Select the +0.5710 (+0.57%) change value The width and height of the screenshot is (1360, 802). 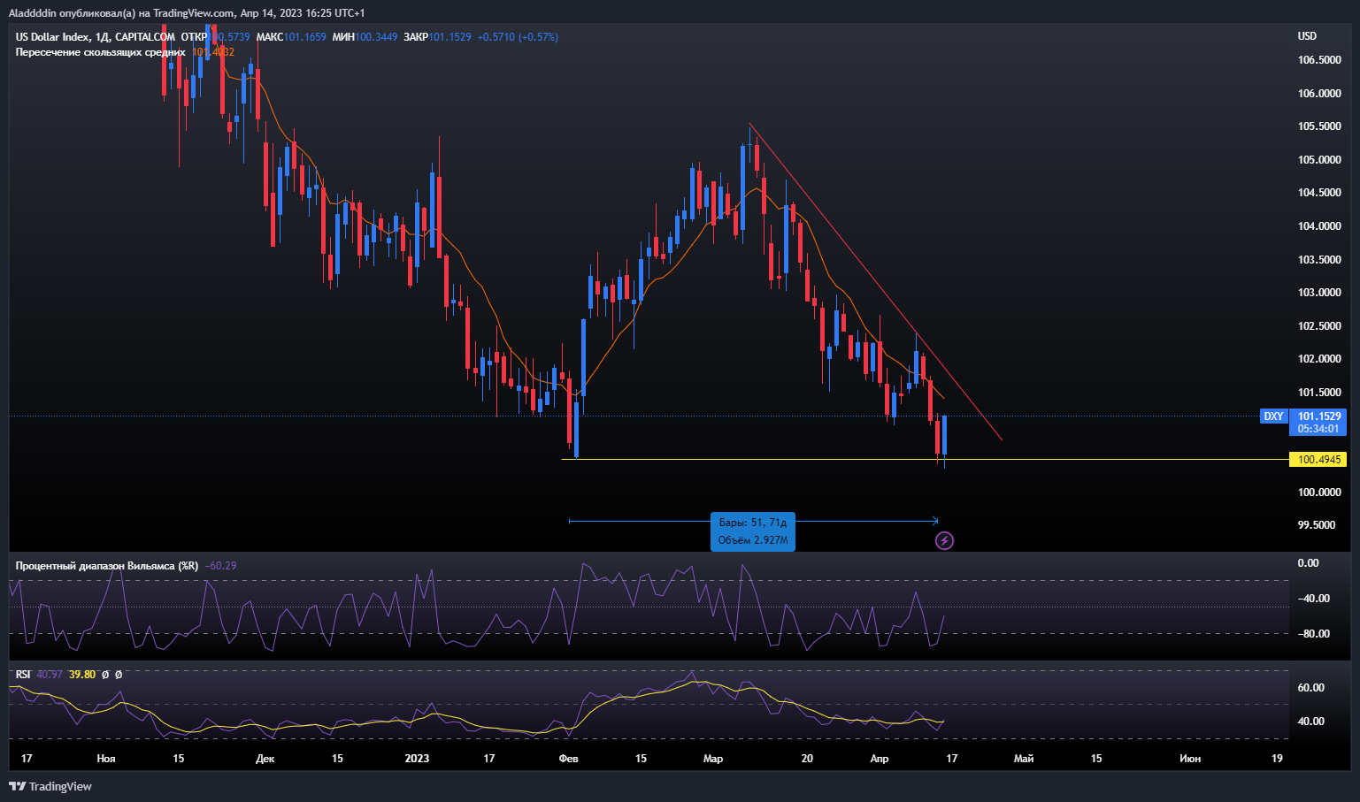(x=518, y=37)
